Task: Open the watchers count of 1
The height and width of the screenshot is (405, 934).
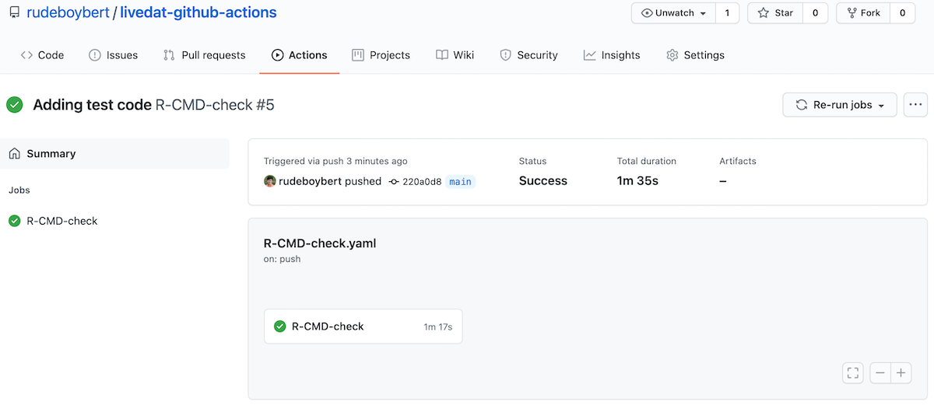Action: tap(727, 13)
